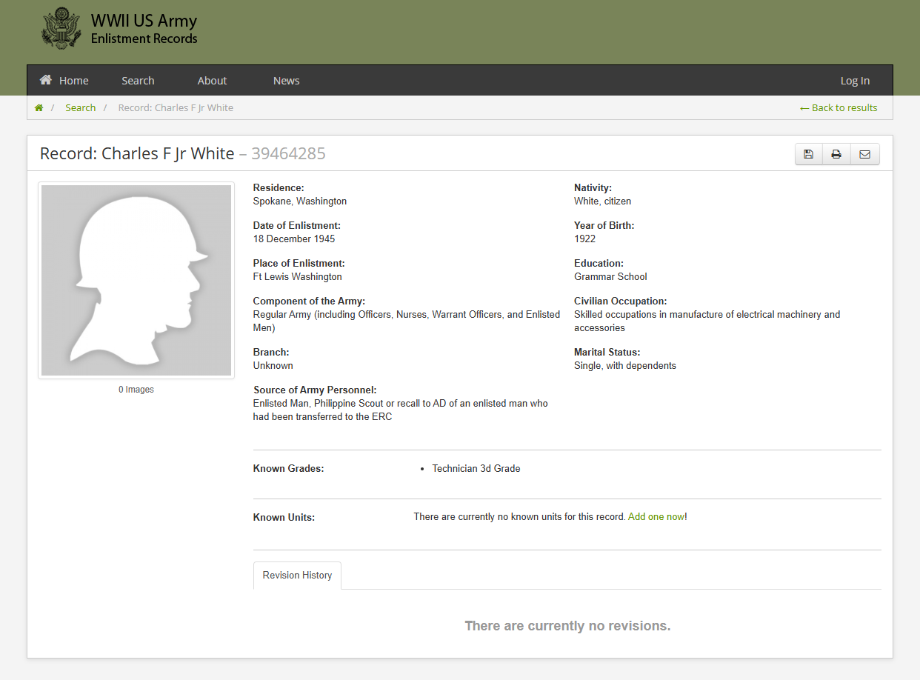Click the 'Add one now' units link

[656, 517]
